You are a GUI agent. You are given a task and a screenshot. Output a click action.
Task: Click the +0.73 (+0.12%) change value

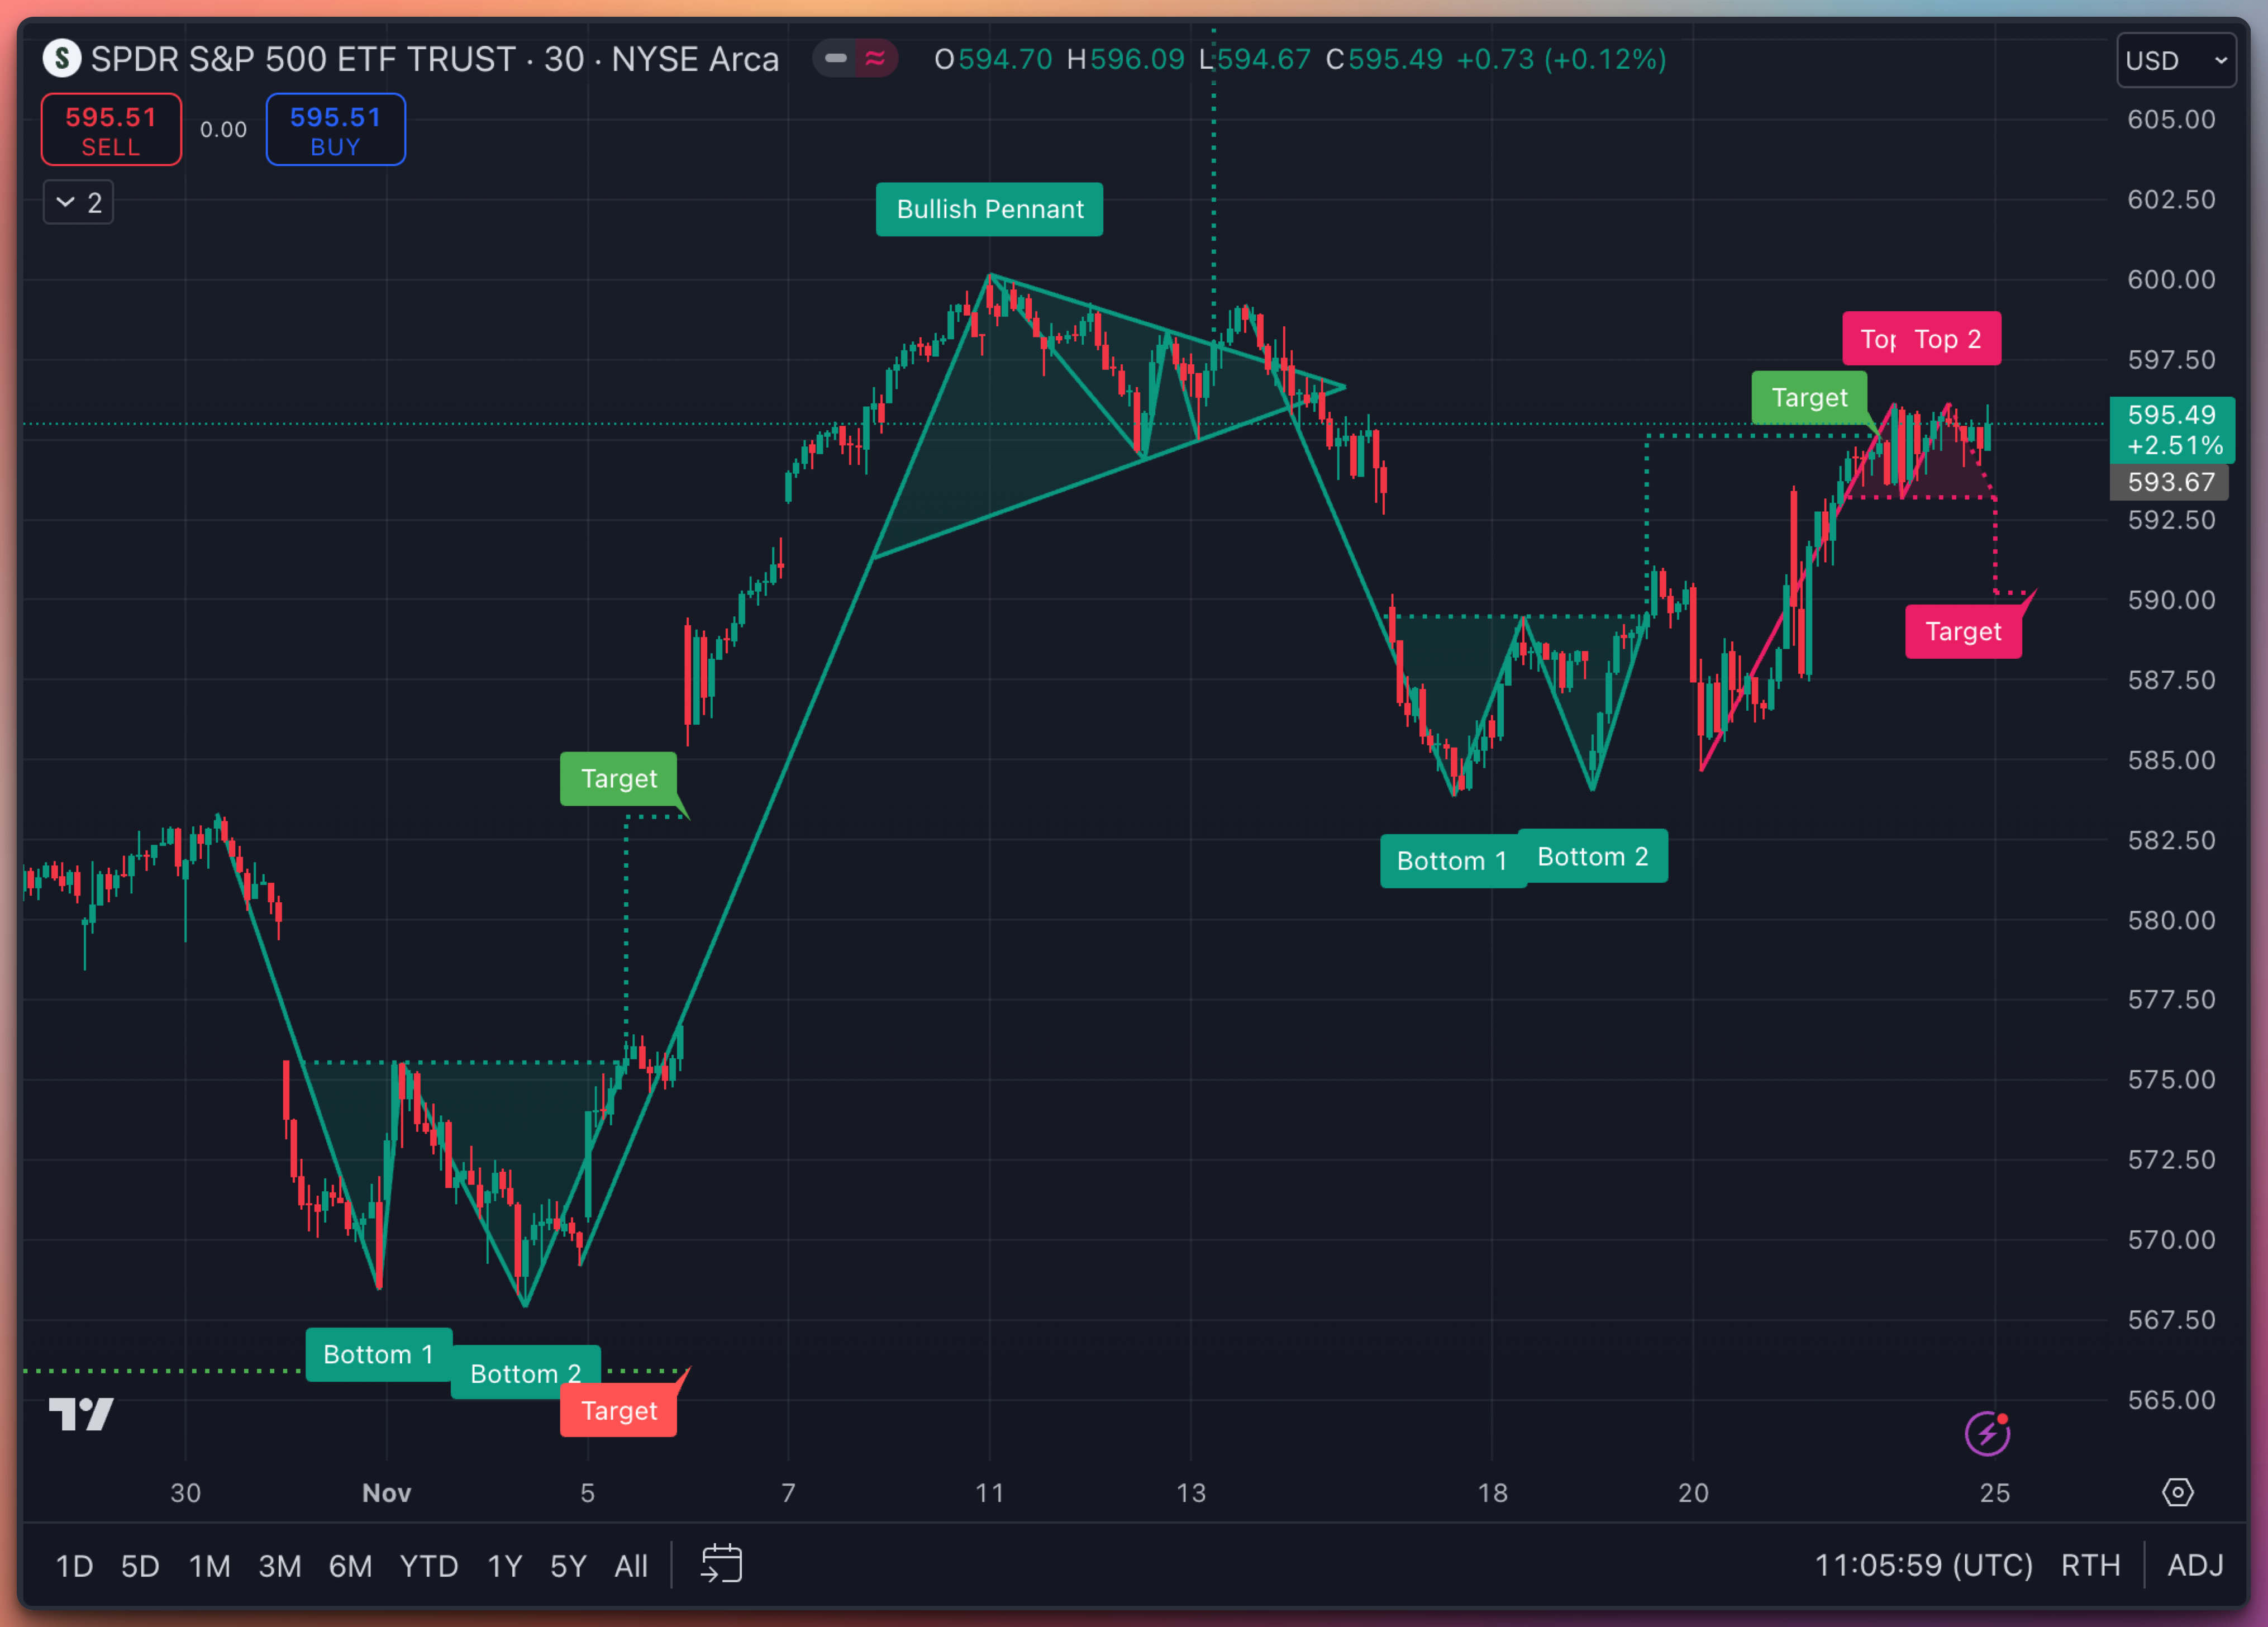point(1561,59)
